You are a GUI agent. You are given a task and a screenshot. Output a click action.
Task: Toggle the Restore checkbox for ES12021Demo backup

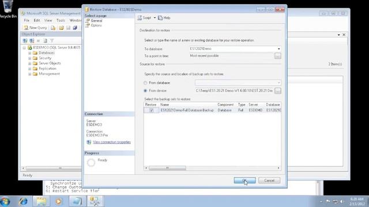tap(152, 110)
